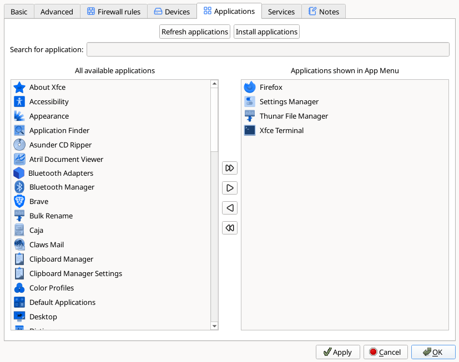Click the Thunar File Manager icon
Image resolution: width=459 pixels, height=362 pixels.
pos(250,116)
